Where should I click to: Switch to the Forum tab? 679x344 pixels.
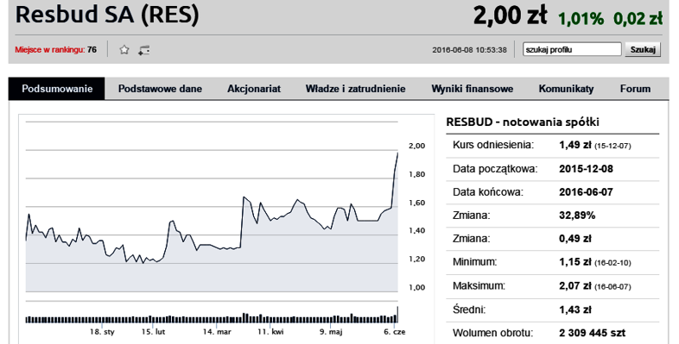coord(635,89)
